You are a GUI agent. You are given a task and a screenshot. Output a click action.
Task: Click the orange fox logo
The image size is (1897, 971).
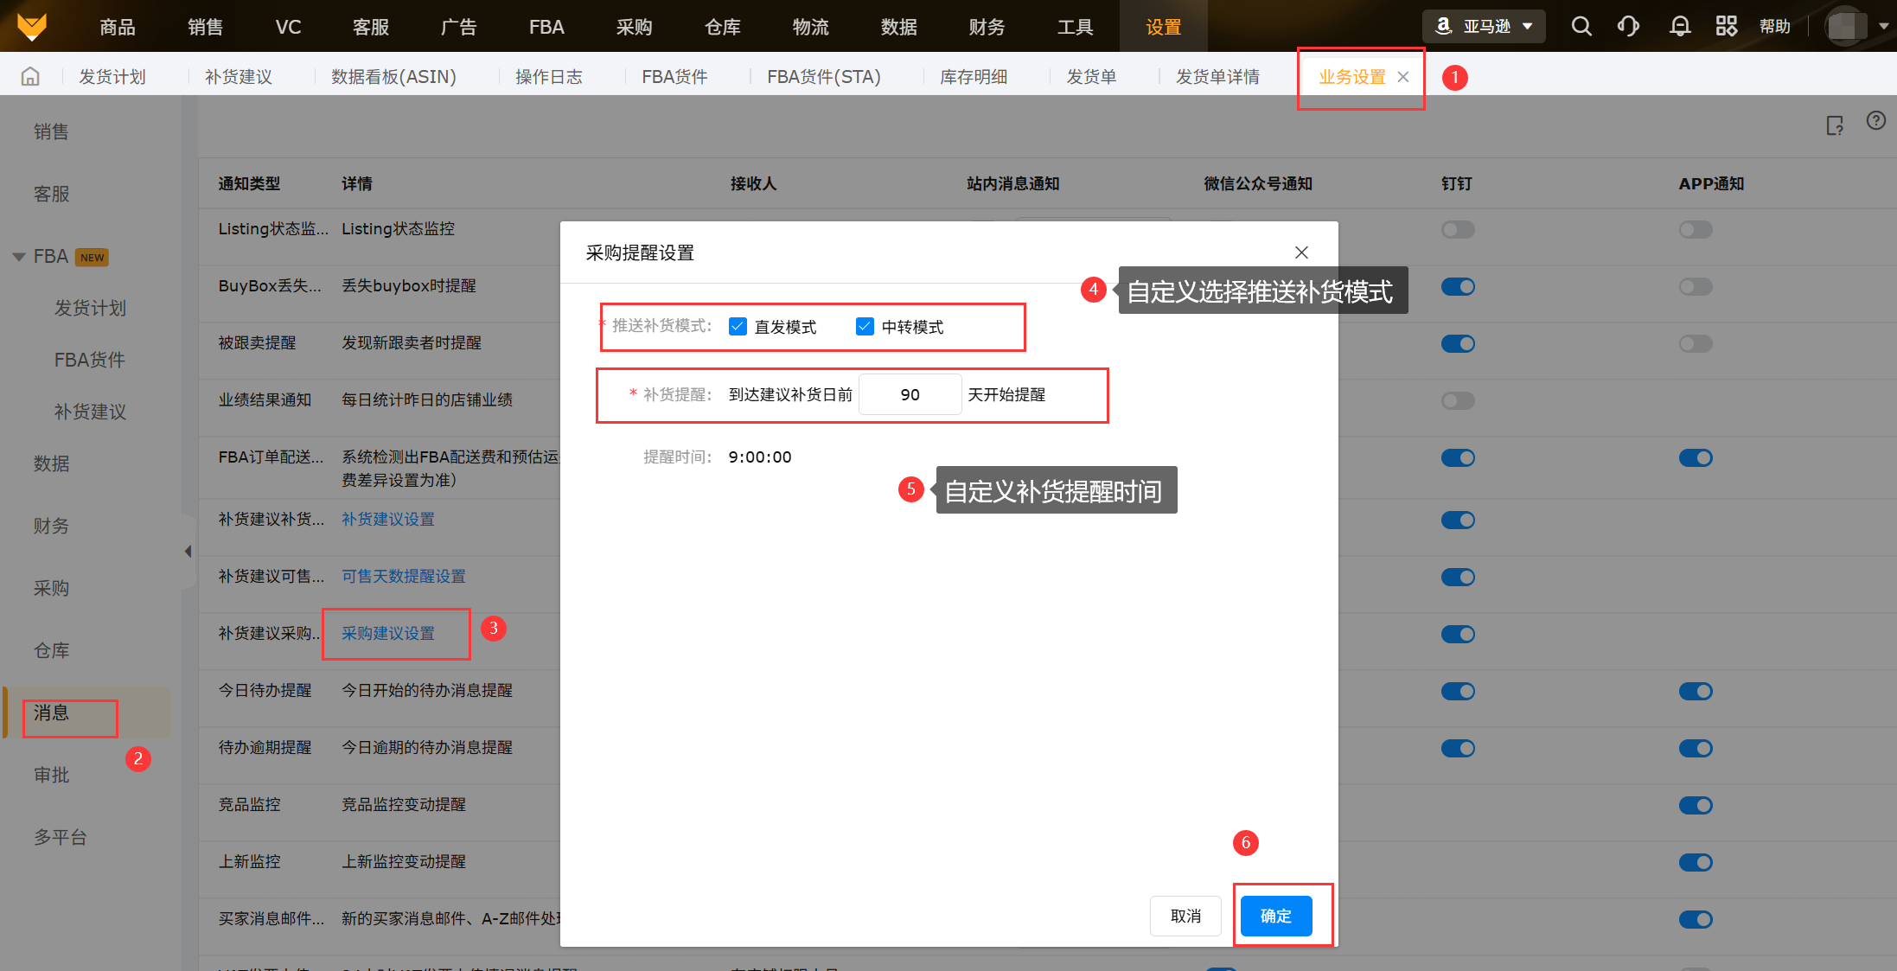tap(32, 26)
